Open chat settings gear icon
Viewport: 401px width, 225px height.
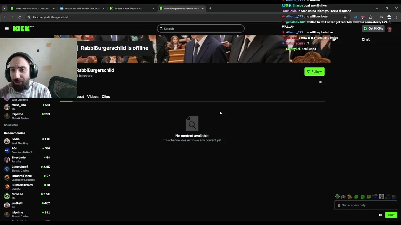coord(380,215)
